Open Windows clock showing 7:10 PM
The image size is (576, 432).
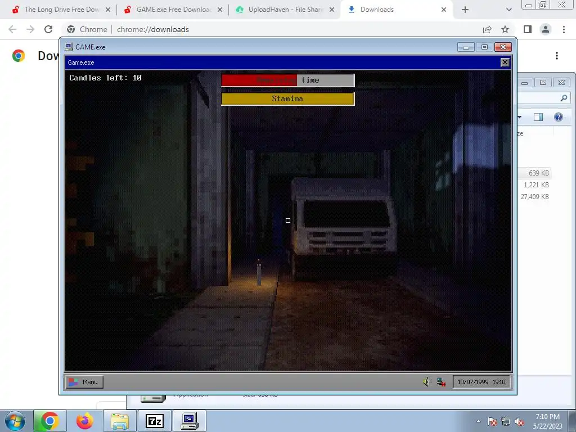point(548,421)
